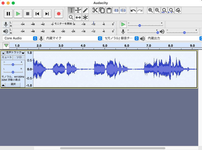
Task: Fit project to window width icon
Action: click(171, 10)
